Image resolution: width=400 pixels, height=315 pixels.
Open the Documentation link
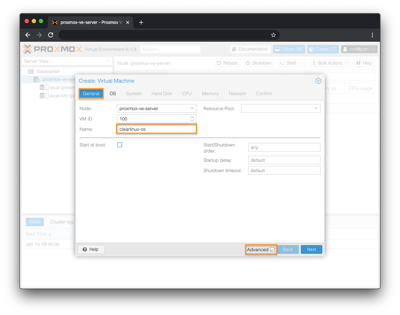coord(250,49)
